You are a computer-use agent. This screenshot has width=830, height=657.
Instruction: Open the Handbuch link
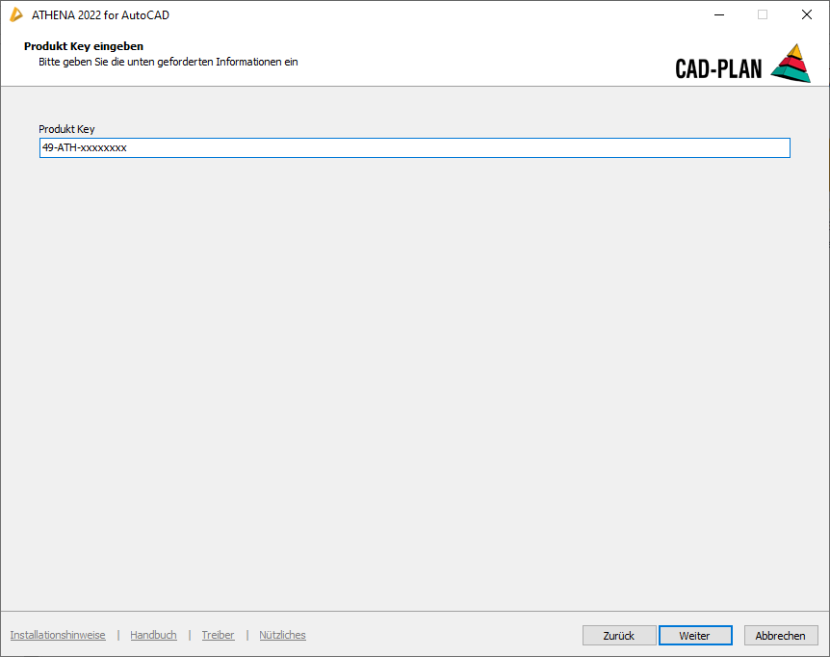click(153, 635)
